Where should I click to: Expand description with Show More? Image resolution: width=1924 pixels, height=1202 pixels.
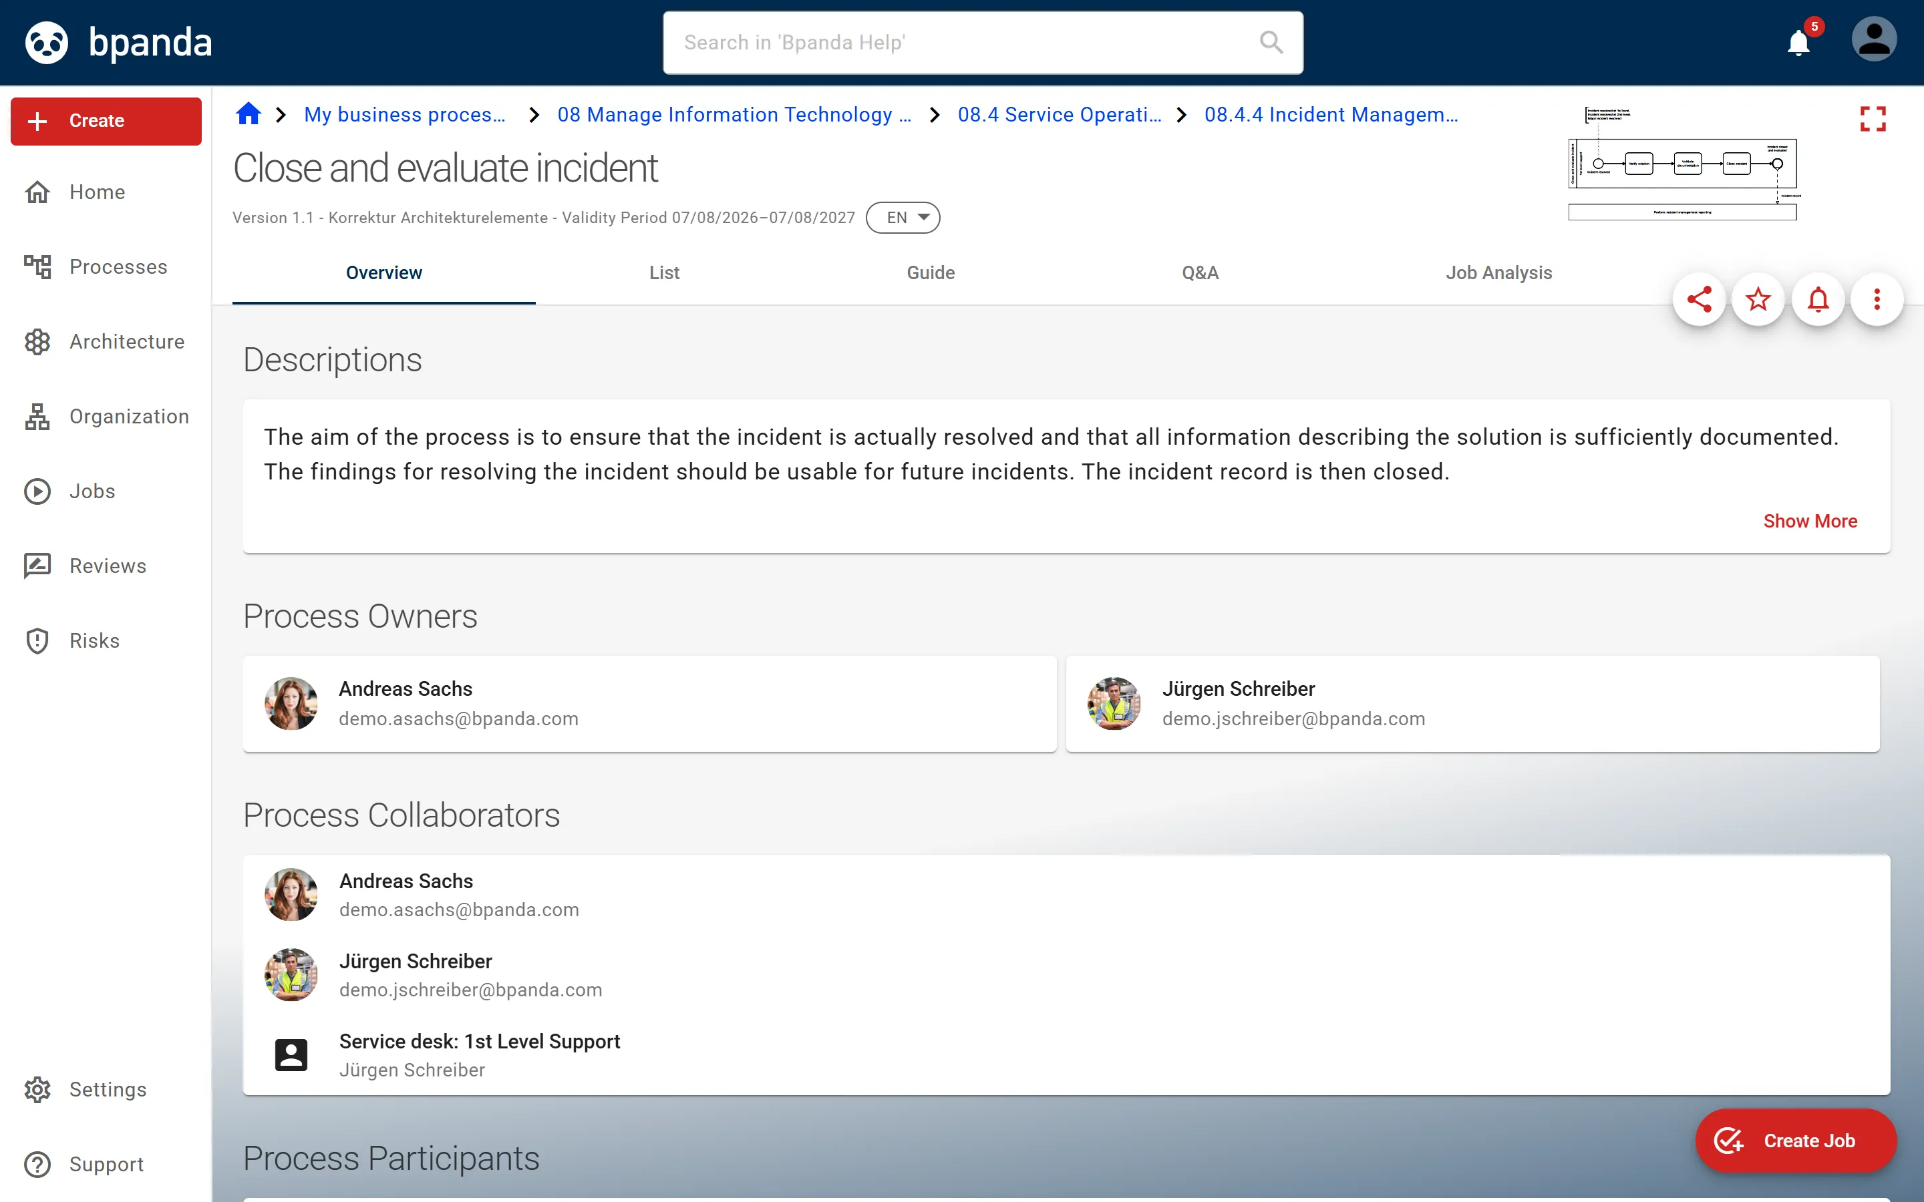1810,521
